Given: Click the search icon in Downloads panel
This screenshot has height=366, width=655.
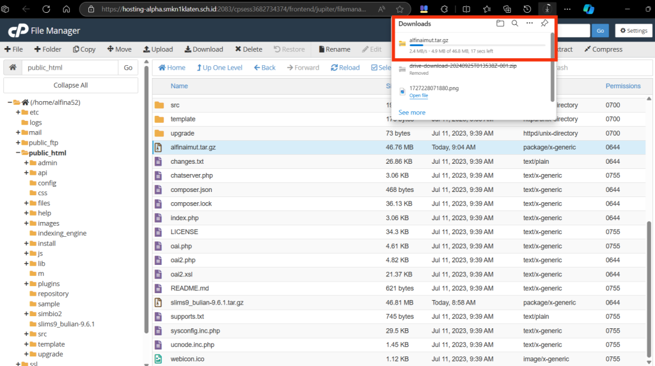Looking at the screenshot, I should pyautogui.click(x=514, y=24).
